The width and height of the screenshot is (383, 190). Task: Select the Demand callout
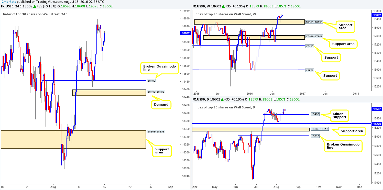click(161, 104)
